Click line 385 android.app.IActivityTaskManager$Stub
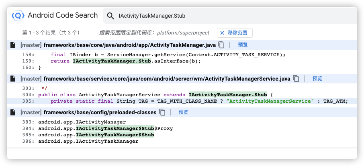364x166 pixels. 182,135
